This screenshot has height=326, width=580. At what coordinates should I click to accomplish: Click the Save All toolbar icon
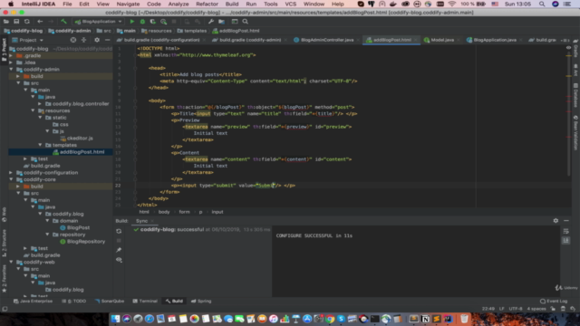point(16,22)
